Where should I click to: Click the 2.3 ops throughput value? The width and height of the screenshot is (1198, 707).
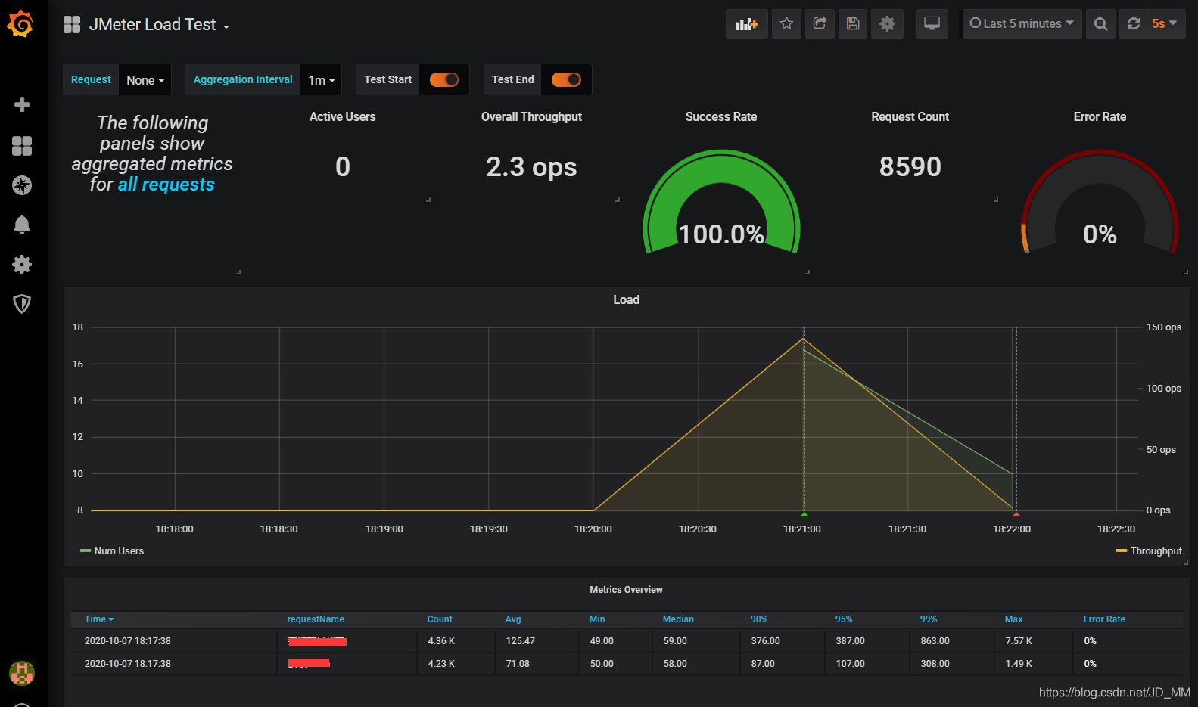click(x=531, y=167)
